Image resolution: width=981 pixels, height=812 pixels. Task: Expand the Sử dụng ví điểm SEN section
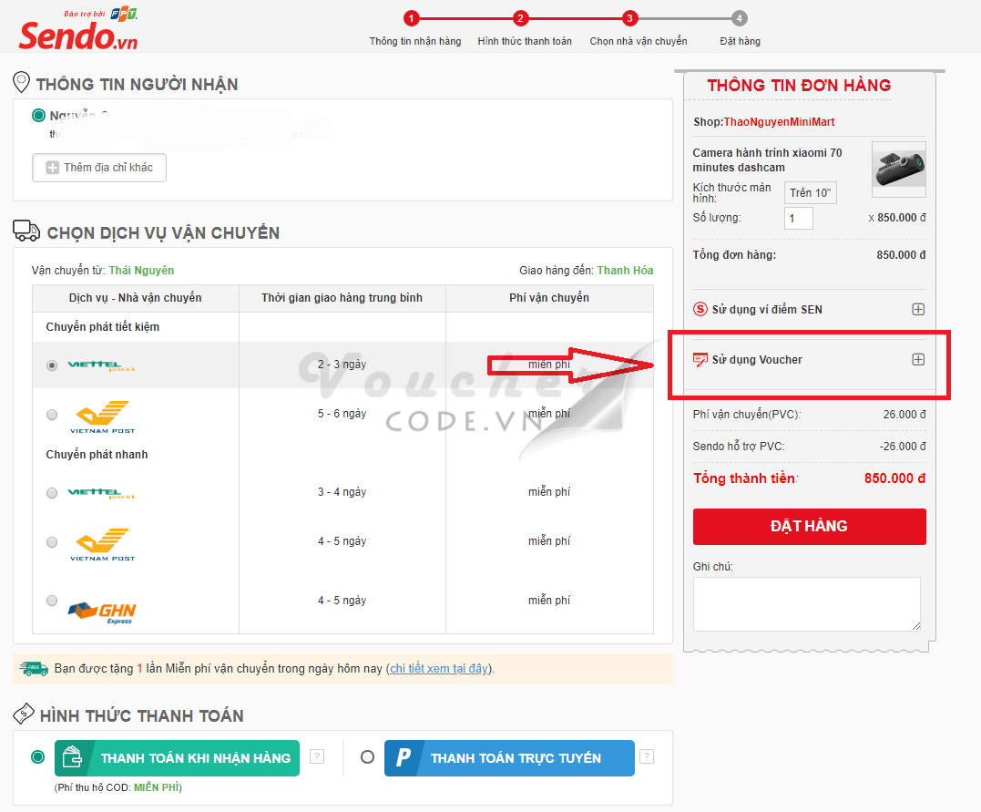pos(918,309)
